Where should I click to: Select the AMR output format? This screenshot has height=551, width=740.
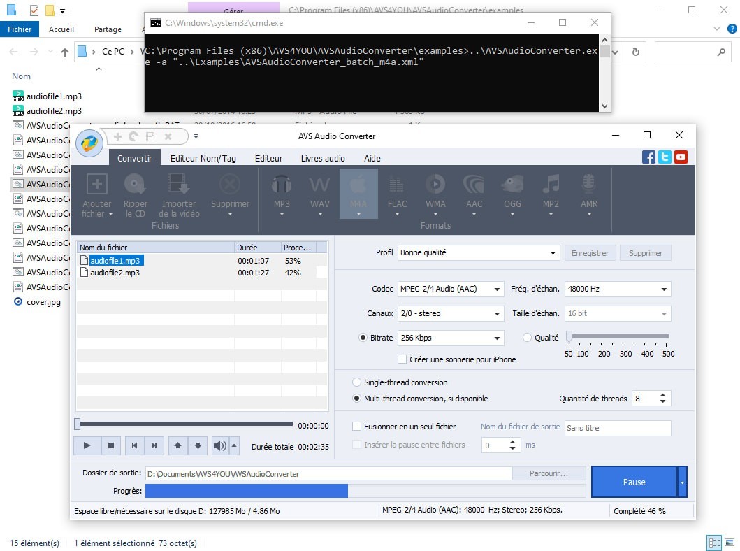tap(588, 192)
